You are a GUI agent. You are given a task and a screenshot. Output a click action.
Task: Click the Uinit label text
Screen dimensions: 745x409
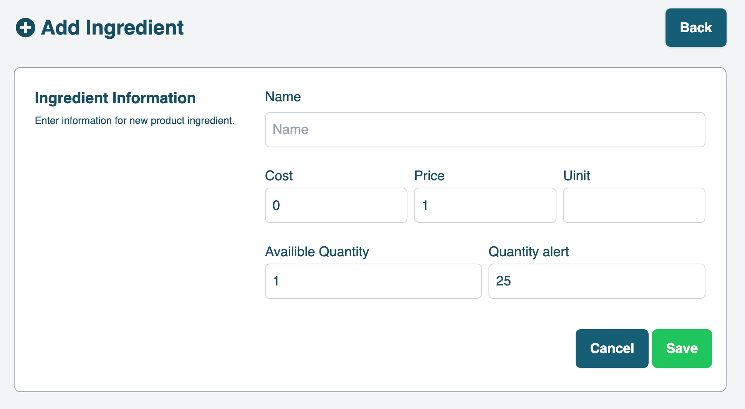576,176
